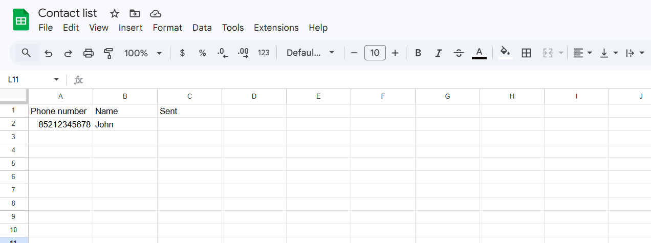Click the search magnifier in toolbar
This screenshot has width=651, height=243.
[27, 53]
